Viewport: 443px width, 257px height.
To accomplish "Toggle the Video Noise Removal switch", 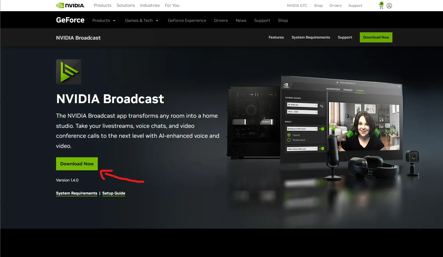I will point(322,148).
